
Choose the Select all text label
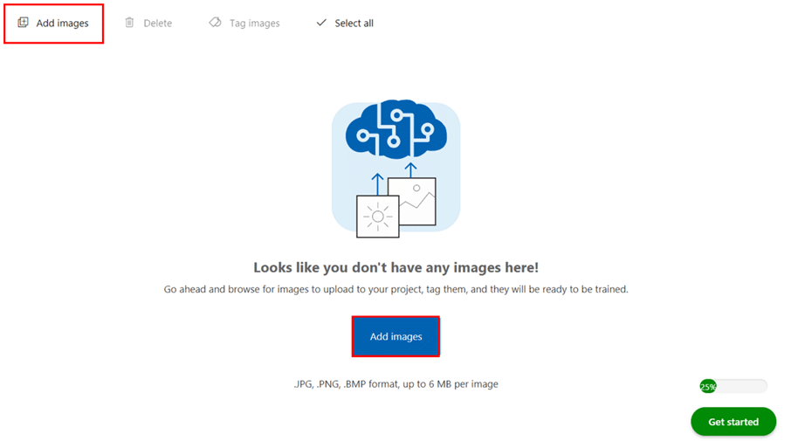(x=354, y=24)
